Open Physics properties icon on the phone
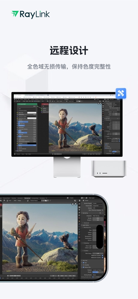Screen dimensions: 138x299 [79, 229]
